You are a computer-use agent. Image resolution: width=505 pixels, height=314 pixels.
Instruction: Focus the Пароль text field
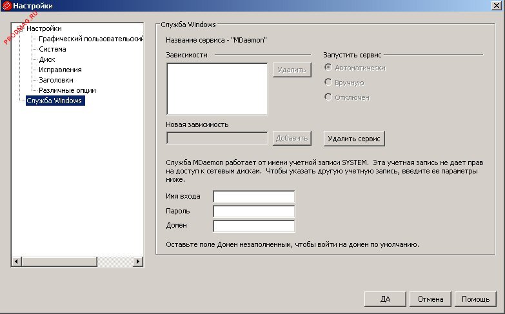tap(253, 211)
